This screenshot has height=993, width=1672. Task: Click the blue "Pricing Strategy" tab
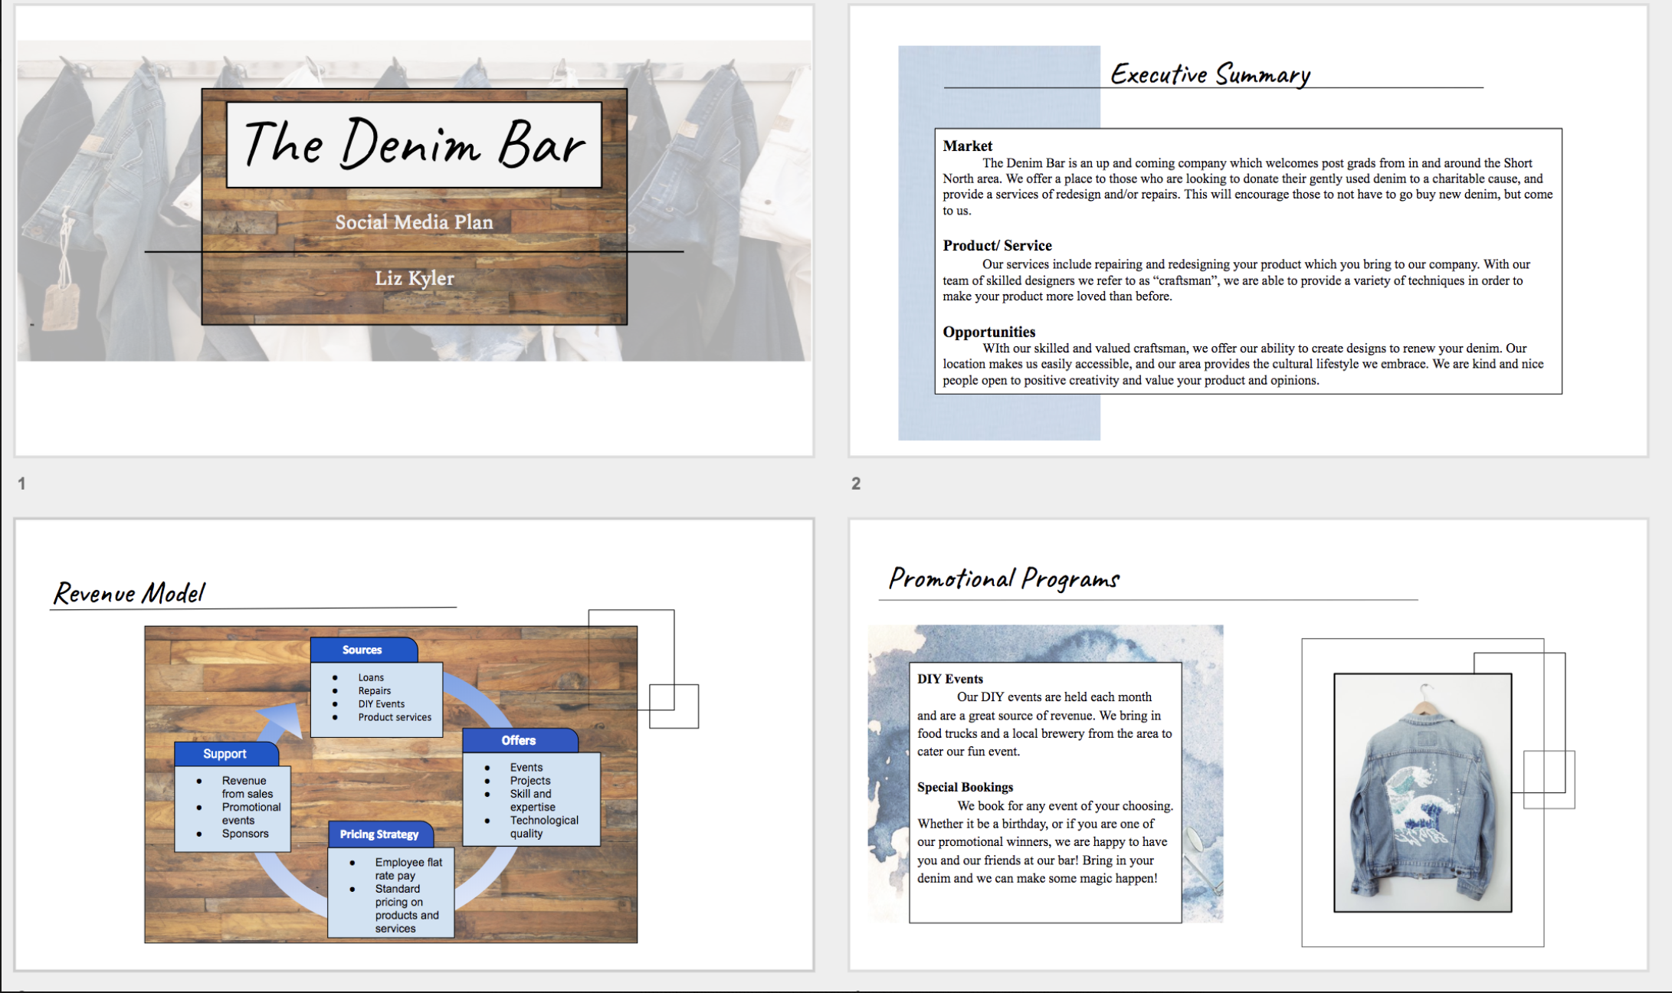coord(379,834)
